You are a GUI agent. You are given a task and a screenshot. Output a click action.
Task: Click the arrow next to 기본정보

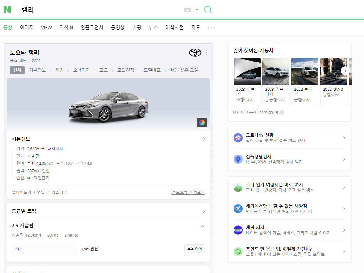pyautogui.click(x=203, y=139)
